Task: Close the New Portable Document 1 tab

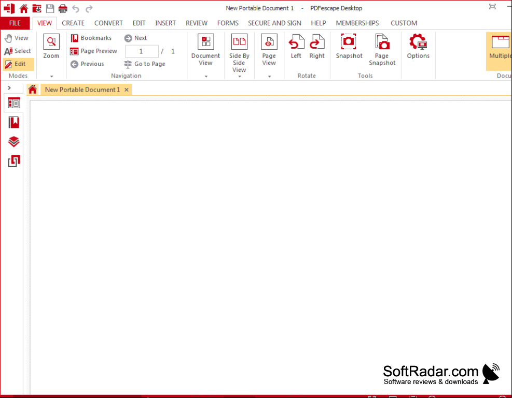Action: coord(127,90)
